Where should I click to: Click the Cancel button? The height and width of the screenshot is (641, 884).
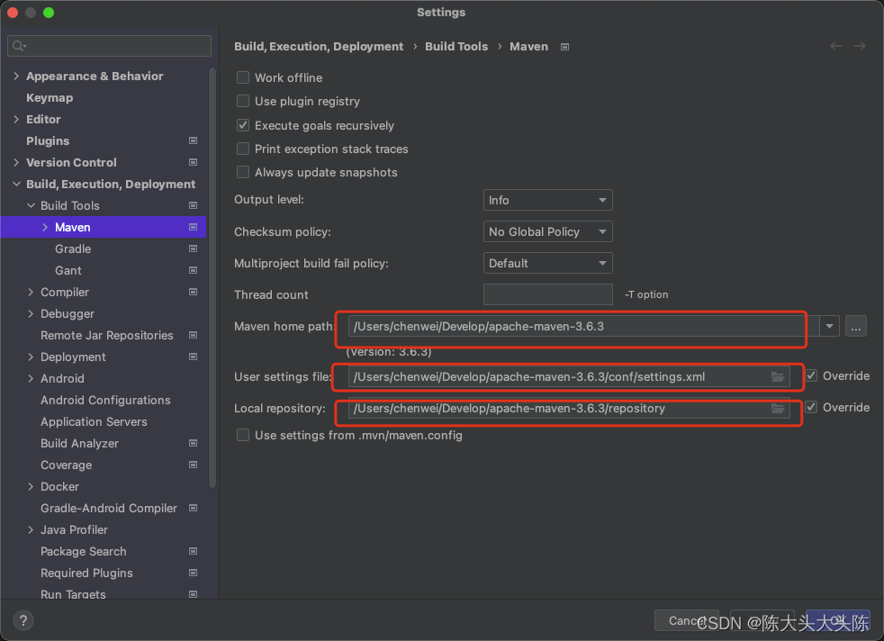[686, 620]
